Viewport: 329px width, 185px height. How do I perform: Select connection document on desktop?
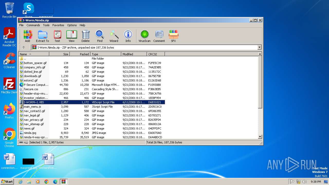(9, 161)
